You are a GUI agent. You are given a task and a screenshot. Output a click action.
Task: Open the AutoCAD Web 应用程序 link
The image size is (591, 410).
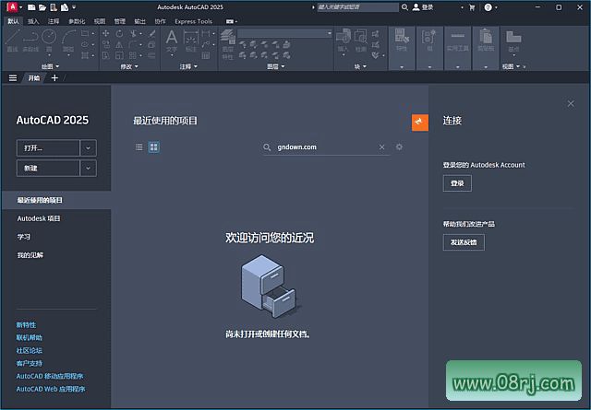coord(50,389)
